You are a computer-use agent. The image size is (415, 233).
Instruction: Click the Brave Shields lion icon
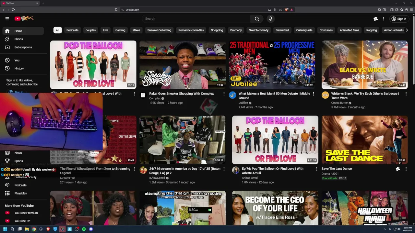287,10
